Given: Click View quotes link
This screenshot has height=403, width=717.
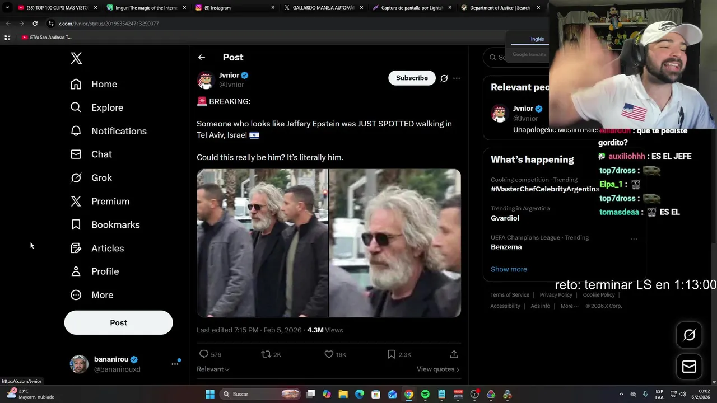Looking at the screenshot, I should tap(438, 369).
